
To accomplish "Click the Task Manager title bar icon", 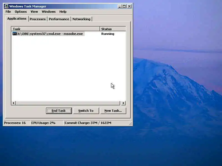I will coord(6,6).
